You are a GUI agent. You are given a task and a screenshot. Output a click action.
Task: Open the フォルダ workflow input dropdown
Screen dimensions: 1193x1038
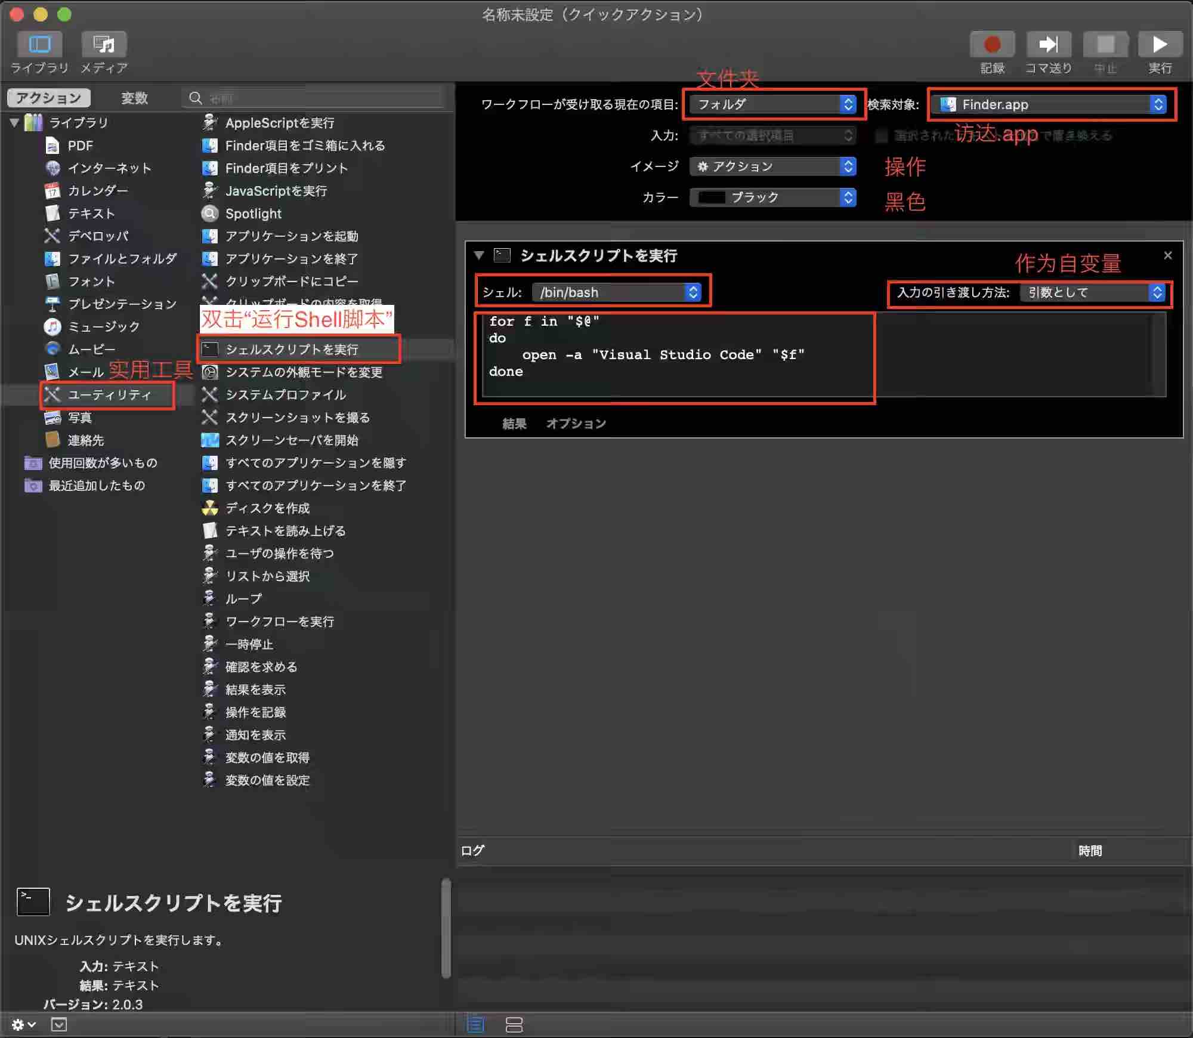[x=773, y=104]
